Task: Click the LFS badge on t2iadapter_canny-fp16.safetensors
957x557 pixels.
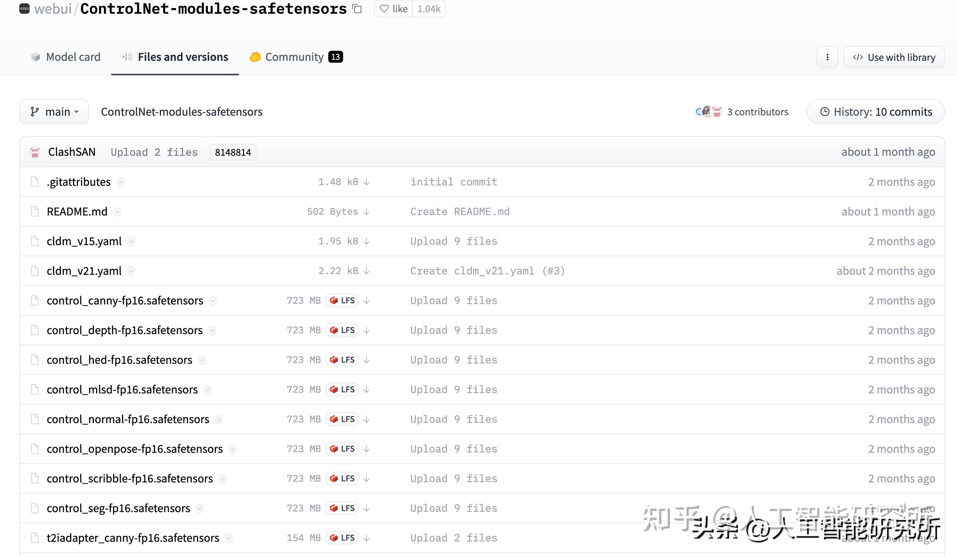Action: [341, 538]
